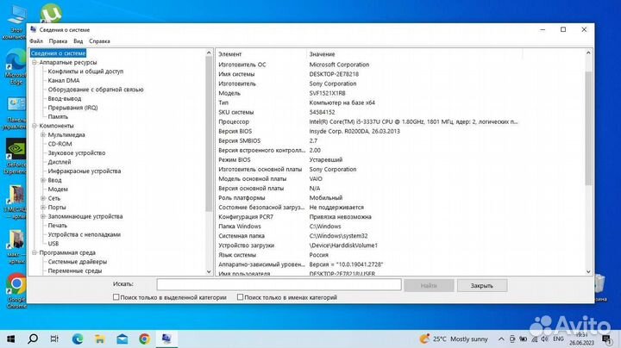Viewport: 621px width, 348px height.
Task: Enable search in category names only
Action: [240, 297]
